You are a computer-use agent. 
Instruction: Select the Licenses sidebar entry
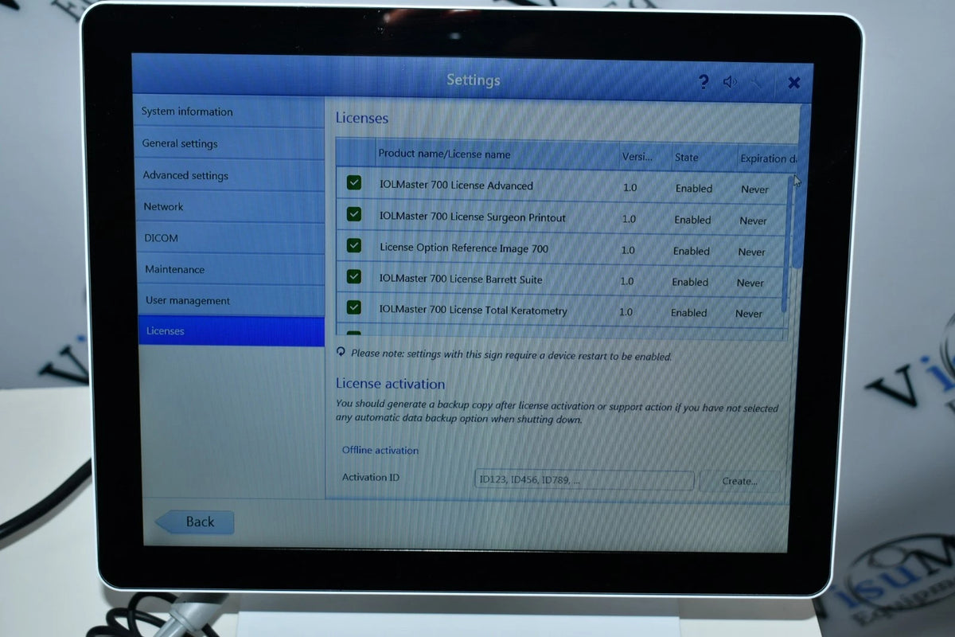click(232, 331)
